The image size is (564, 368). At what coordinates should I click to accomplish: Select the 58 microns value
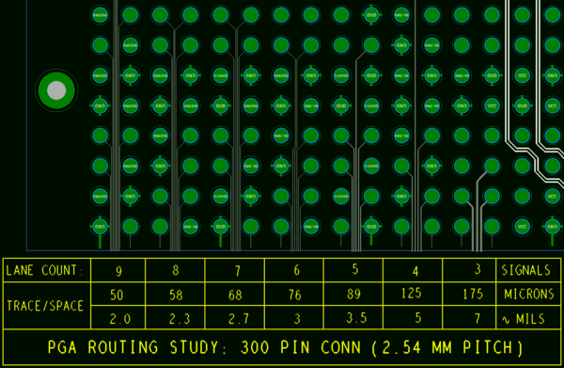point(177,295)
